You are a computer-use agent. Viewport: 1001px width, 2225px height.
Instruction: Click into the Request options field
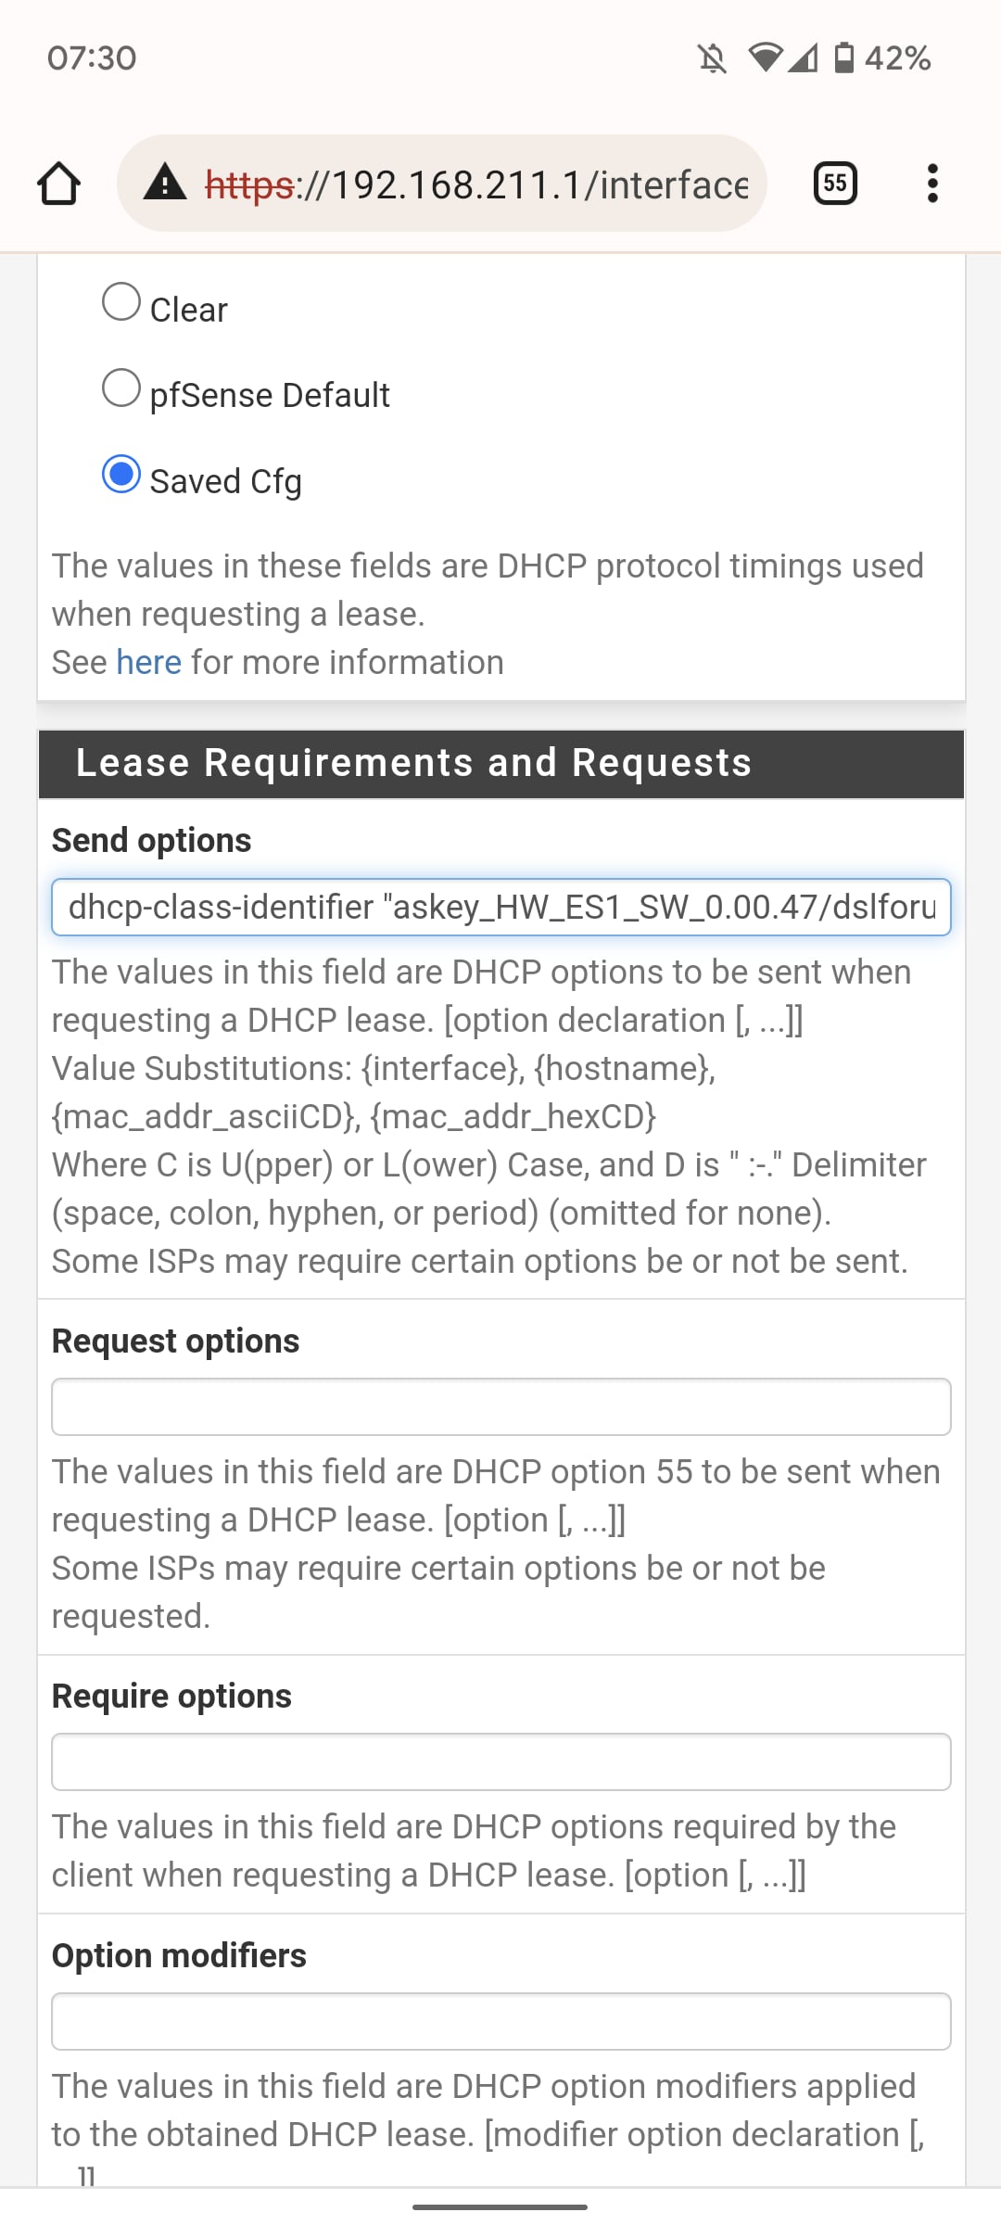pyautogui.click(x=501, y=1406)
